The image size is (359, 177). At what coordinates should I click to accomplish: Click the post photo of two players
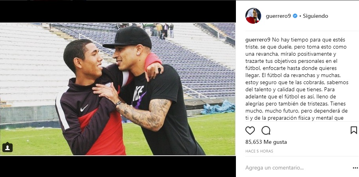point(118,89)
